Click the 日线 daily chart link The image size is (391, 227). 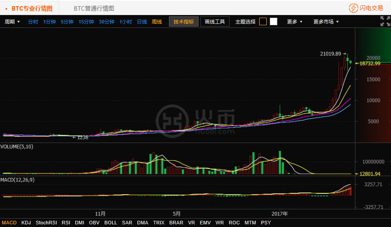point(142,22)
